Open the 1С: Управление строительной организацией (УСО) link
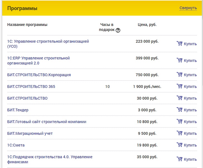203x168 pixels. [x=48, y=44]
